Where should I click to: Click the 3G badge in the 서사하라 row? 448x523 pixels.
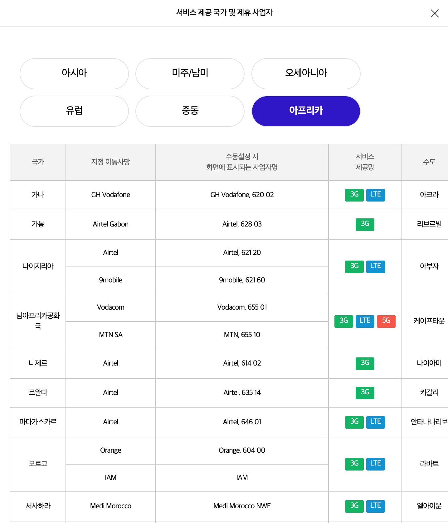(354, 506)
